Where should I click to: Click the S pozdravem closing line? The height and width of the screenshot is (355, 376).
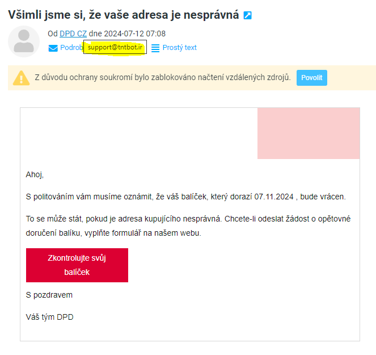click(49, 295)
